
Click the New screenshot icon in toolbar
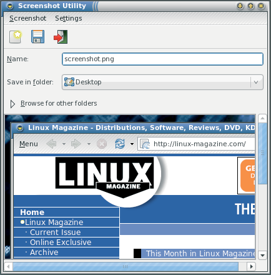pos(16,37)
